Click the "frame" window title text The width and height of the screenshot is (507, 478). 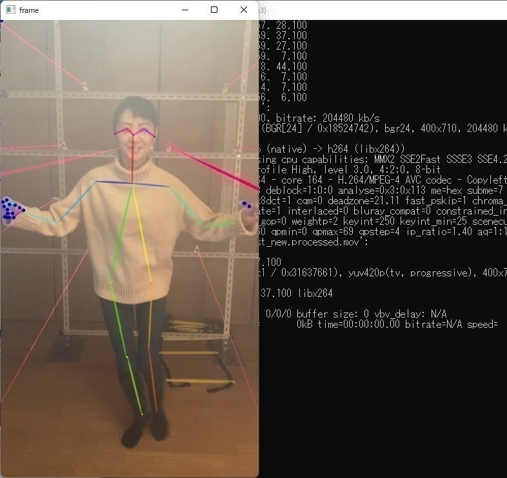pyautogui.click(x=29, y=10)
